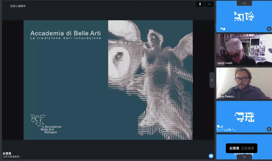Open the three-dot more options menu
The height and width of the screenshot is (161, 272).
click(209, 4)
